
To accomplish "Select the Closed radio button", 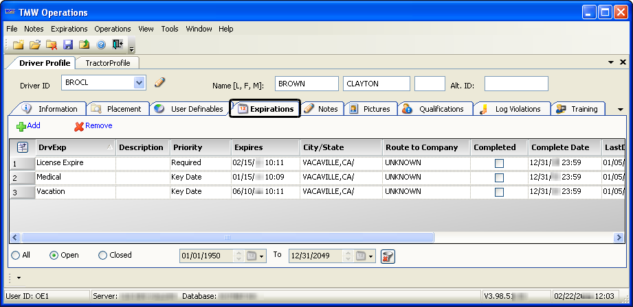I will tap(103, 256).
